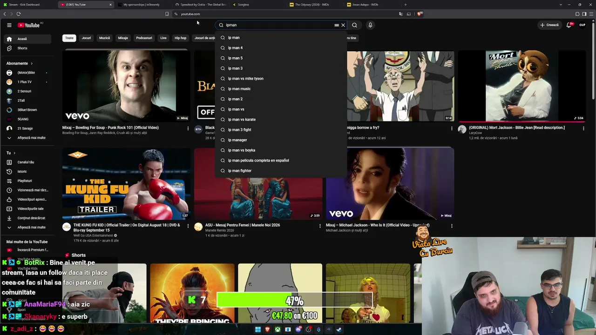Open the 3Blue1Brown subscription channel

[28, 110]
